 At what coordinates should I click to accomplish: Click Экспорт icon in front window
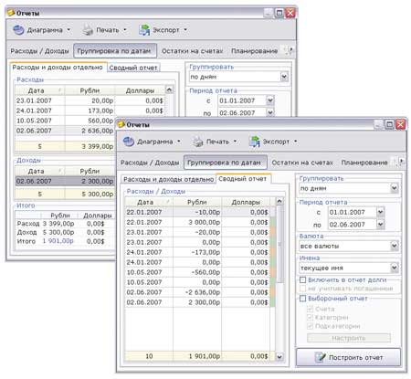click(254, 142)
